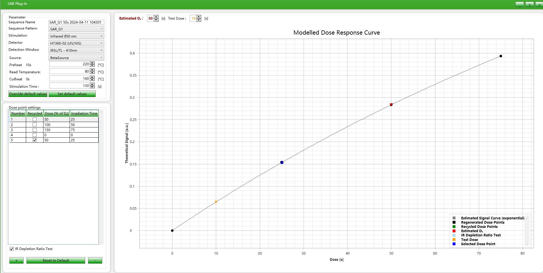Click the Irradiation Time column header
Viewport: 543px width, 273px height.
pyautogui.click(x=84, y=114)
